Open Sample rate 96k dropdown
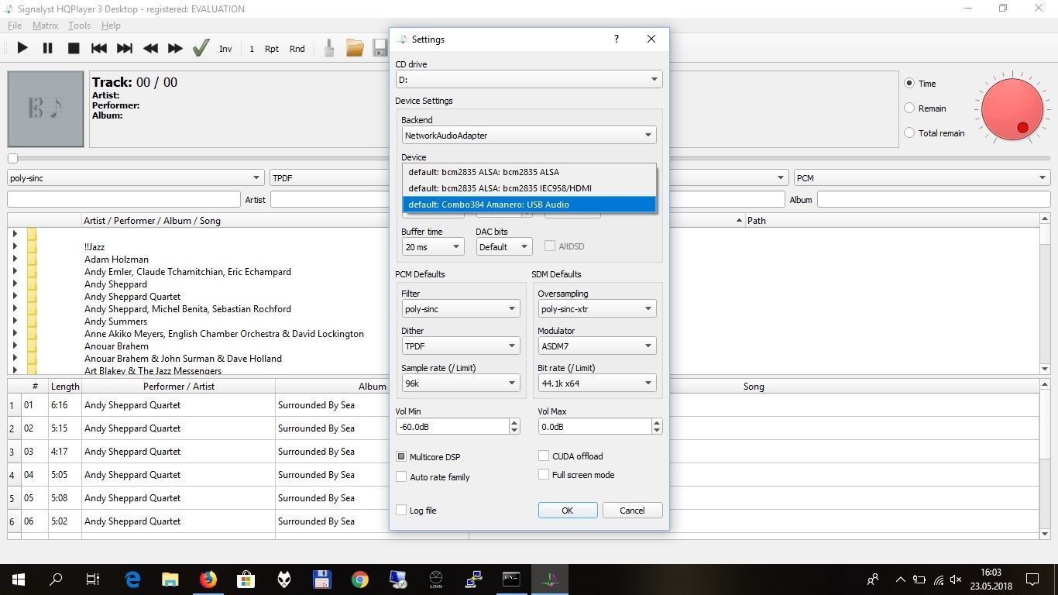Image resolution: width=1058 pixels, height=595 pixels. [x=460, y=383]
